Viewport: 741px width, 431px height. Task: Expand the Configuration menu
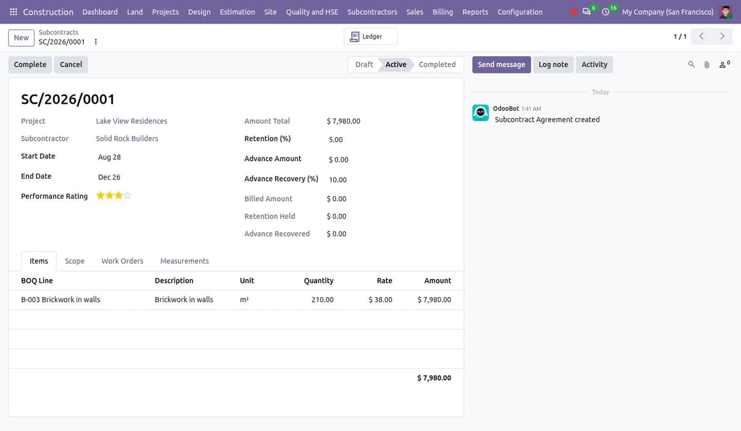pos(520,12)
